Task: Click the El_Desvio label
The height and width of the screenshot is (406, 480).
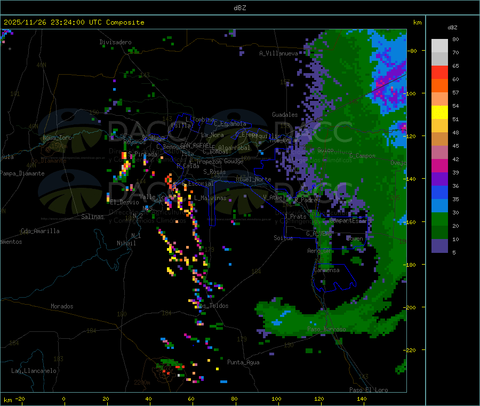Action: coord(124,202)
